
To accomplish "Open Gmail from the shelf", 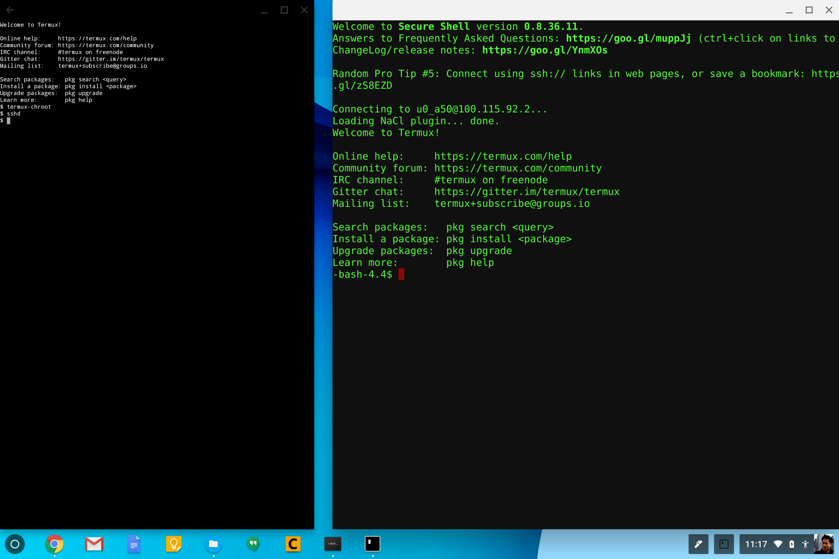I will pyautogui.click(x=94, y=544).
